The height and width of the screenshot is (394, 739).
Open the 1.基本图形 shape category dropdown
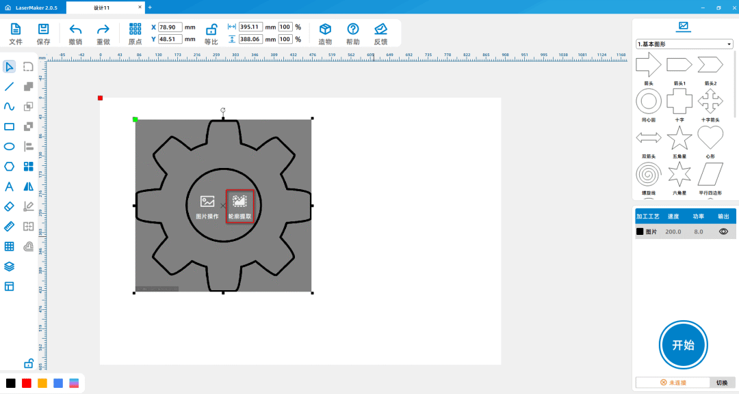click(684, 44)
